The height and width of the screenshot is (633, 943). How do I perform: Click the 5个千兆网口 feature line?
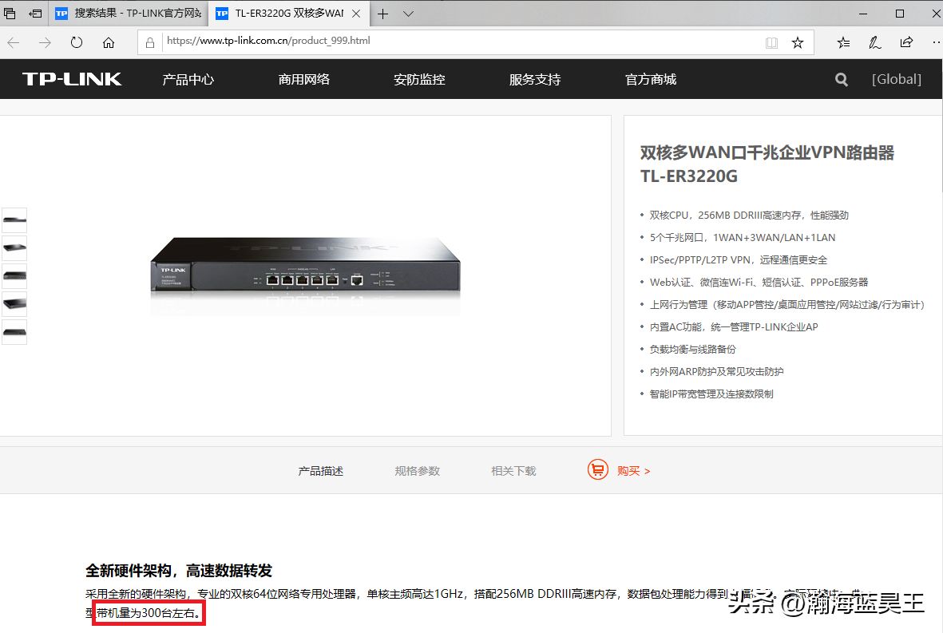click(x=742, y=237)
